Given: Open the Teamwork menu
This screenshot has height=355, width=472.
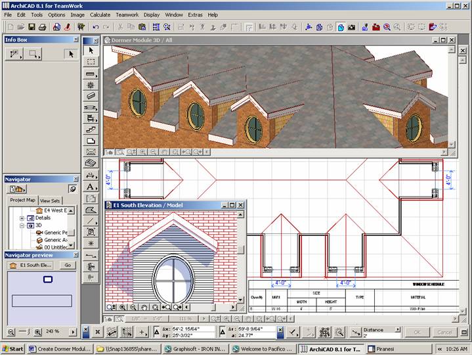Looking at the screenshot, I should pyautogui.click(x=127, y=14).
